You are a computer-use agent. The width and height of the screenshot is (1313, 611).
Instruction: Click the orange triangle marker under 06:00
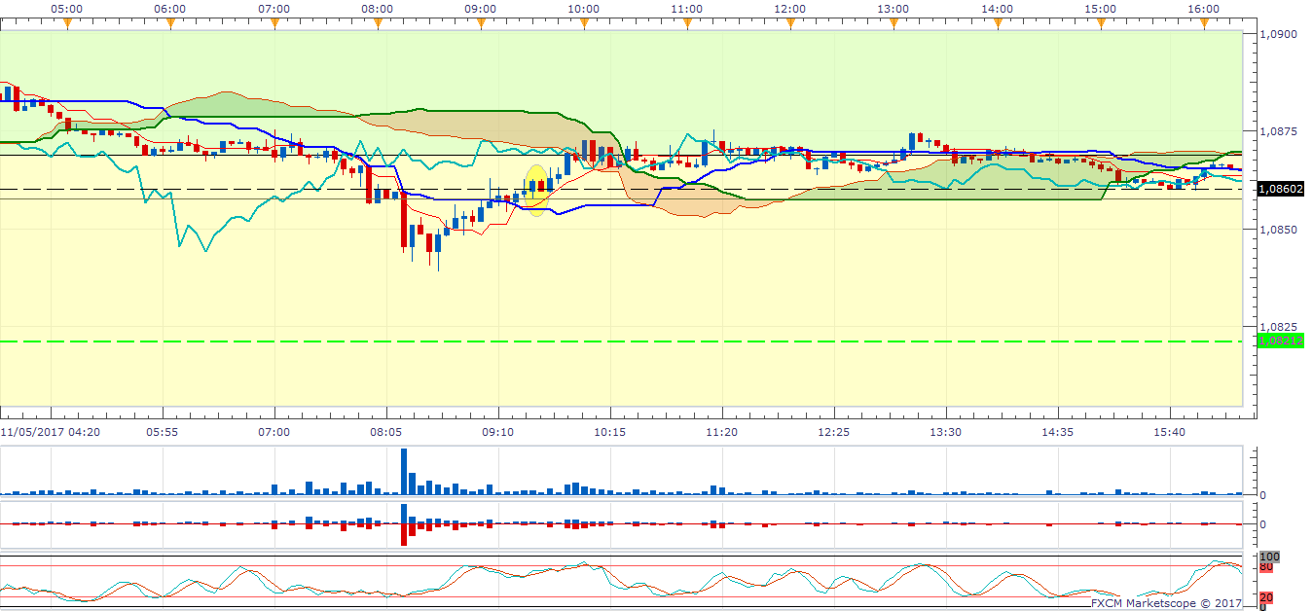tap(170, 23)
